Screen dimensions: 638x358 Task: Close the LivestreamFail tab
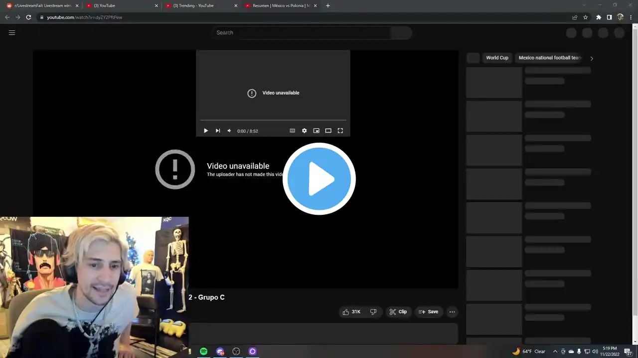[77, 5]
